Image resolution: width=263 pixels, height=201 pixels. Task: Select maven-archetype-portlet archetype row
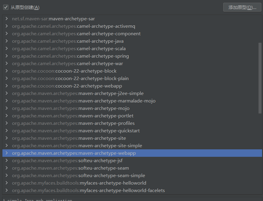(x=132, y=116)
